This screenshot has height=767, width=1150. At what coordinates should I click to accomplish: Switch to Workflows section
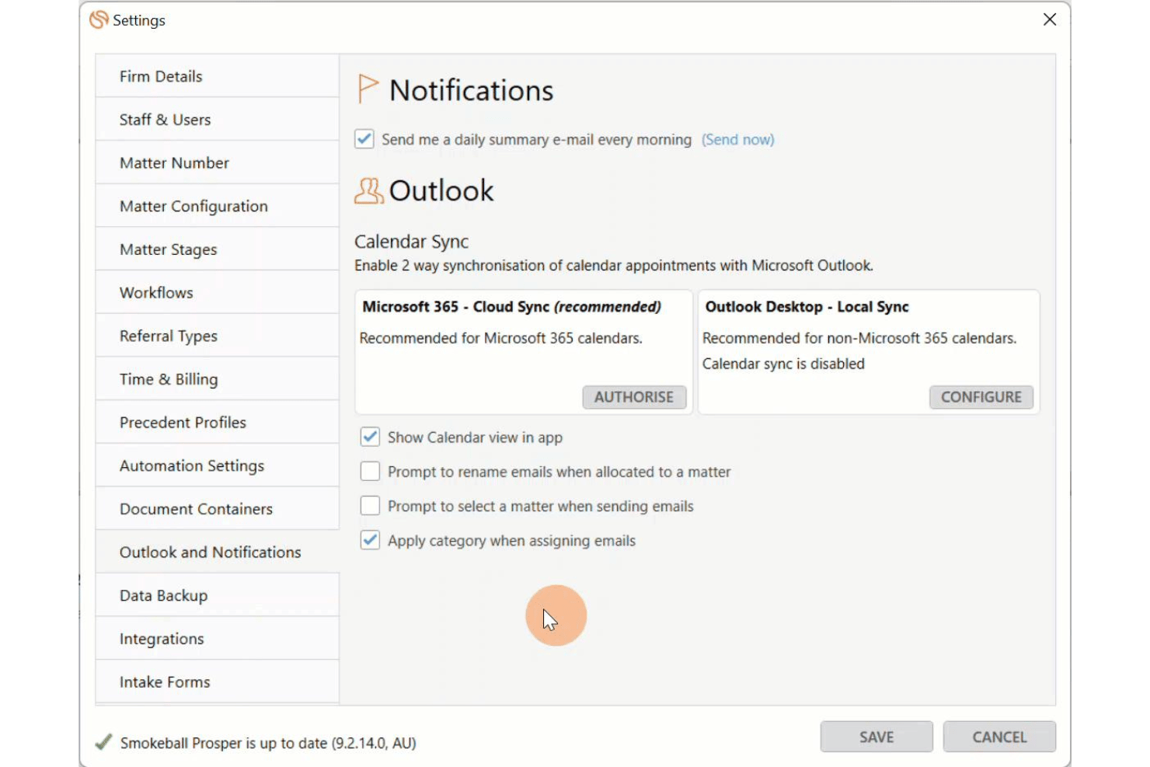point(218,292)
